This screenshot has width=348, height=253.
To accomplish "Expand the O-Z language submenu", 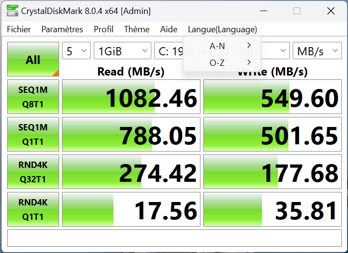I will 222,63.
